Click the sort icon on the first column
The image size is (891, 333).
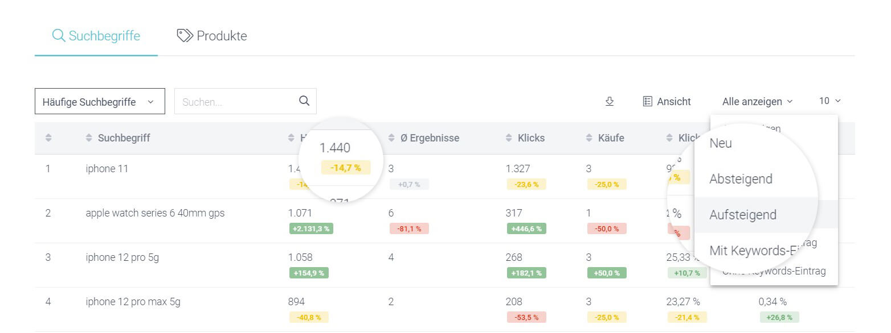[x=48, y=138]
